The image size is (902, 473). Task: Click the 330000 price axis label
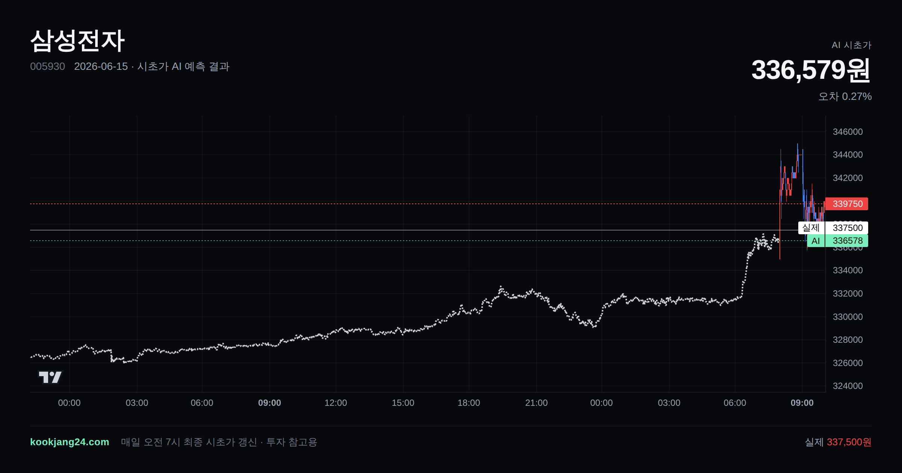[x=848, y=317]
